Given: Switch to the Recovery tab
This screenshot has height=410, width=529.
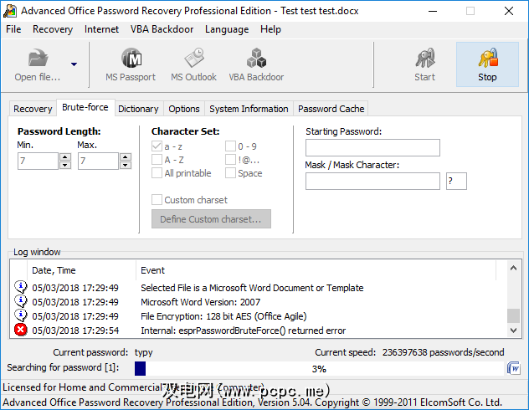Looking at the screenshot, I should [33, 109].
